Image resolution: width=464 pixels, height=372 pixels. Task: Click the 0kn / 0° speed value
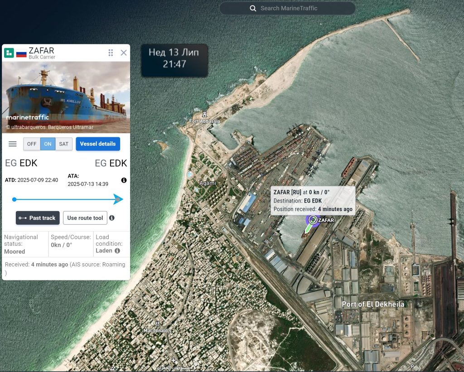62,245
